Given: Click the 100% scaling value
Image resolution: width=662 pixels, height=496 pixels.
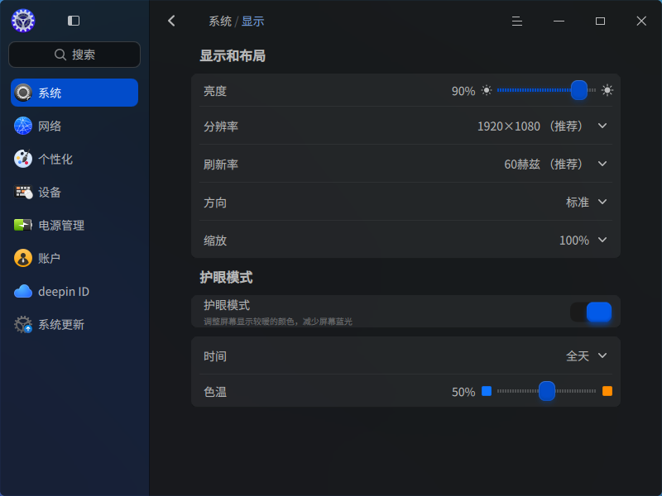Looking at the screenshot, I should tap(573, 241).
